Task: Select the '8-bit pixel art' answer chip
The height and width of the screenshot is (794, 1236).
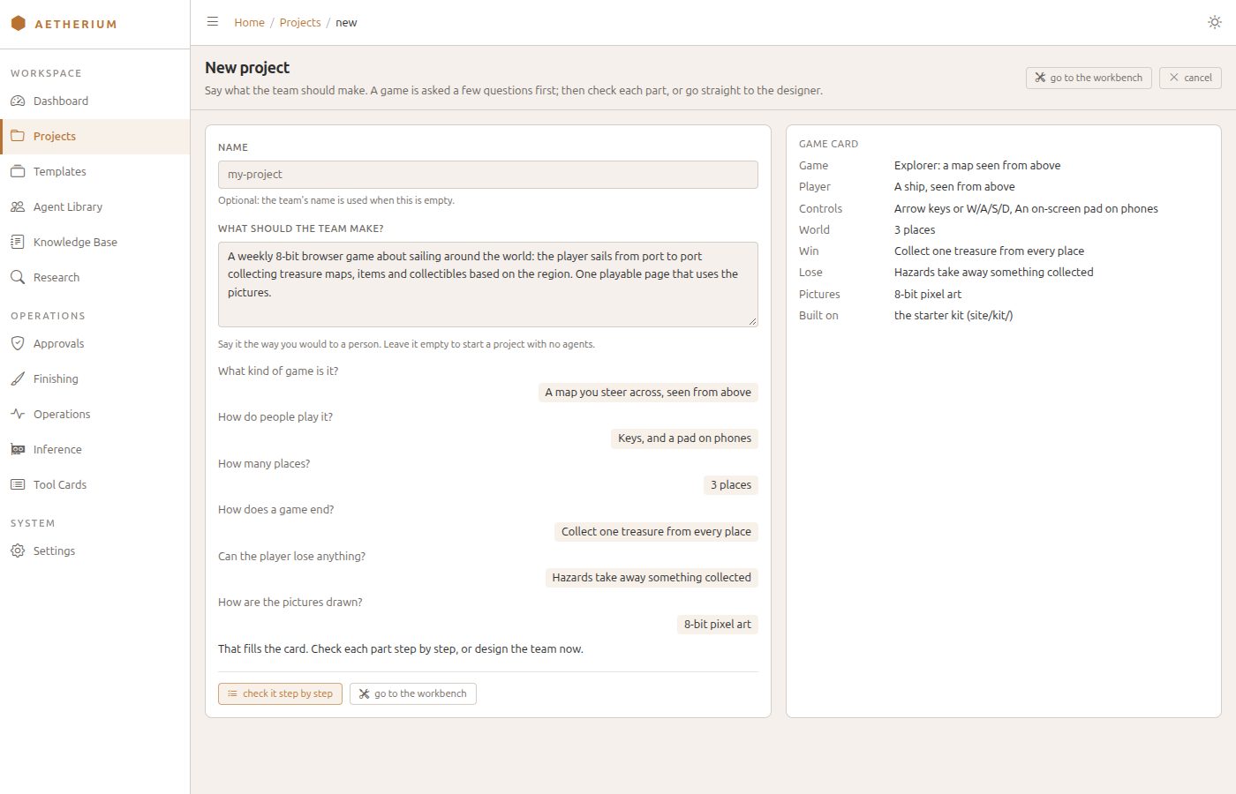Action: click(718, 625)
